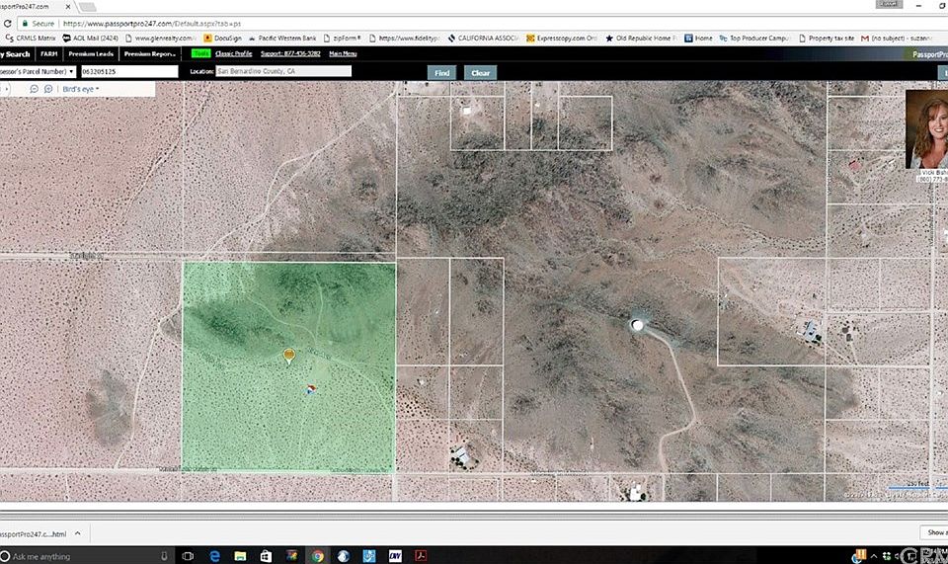Click the orange map pin on the parcel
The height and width of the screenshot is (564, 948).
(289, 354)
